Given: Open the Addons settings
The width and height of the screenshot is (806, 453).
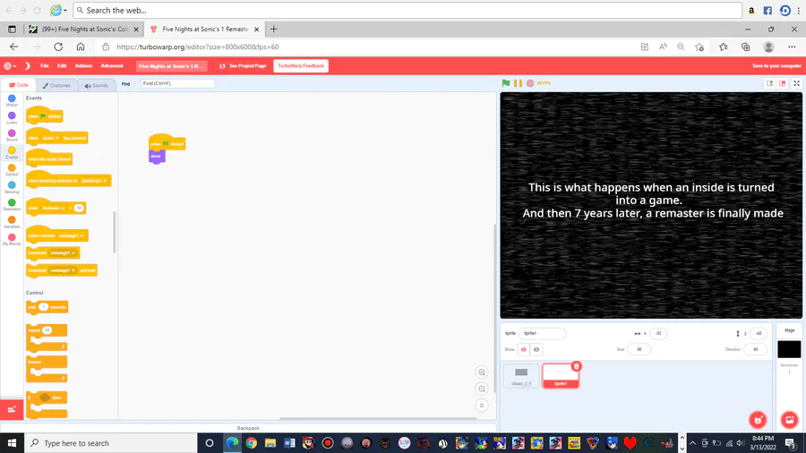Looking at the screenshot, I should pyautogui.click(x=83, y=65).
